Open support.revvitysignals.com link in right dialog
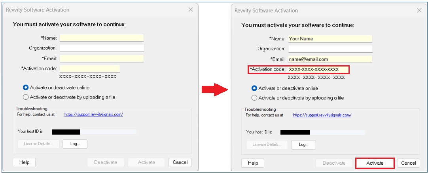Viewport: 428px width, 173px height. tap(322, 115)
